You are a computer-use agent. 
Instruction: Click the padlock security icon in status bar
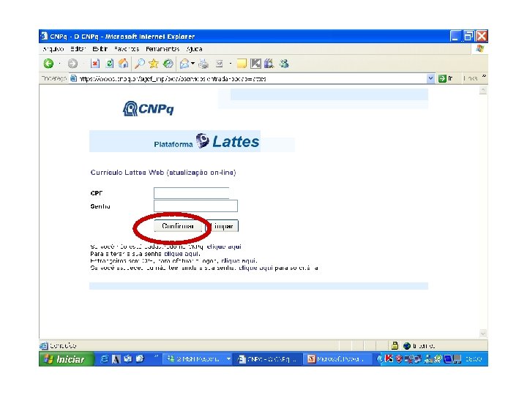[x=395, y=345]
